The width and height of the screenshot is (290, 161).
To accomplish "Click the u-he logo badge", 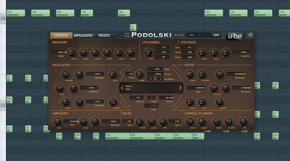I will (235, 36).
